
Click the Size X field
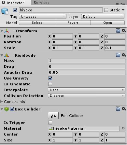62,140
